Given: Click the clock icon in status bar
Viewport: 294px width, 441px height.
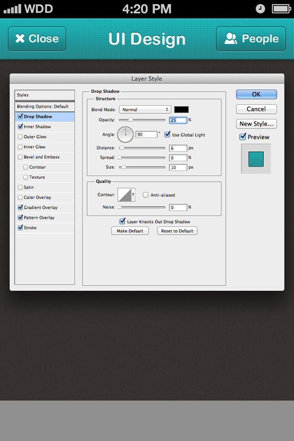Looking at the screenshot, I should point(260,9).
